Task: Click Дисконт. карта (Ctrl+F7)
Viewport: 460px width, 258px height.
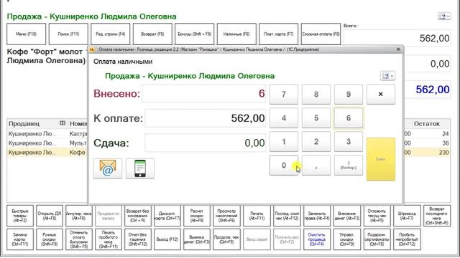Action: click(x=167, y=216)
